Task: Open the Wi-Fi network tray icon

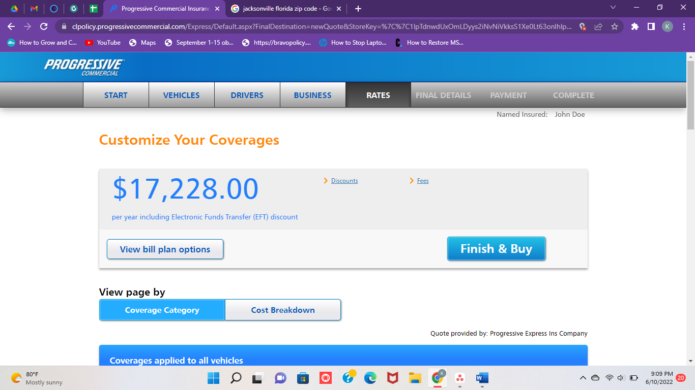Action: [609, 378]
